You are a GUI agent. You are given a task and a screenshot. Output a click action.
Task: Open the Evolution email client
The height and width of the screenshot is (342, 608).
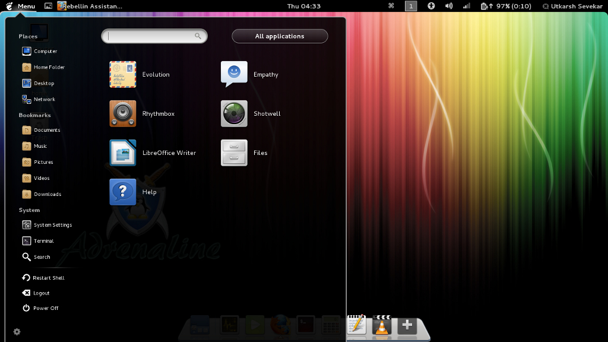click(x=122, y=74)
